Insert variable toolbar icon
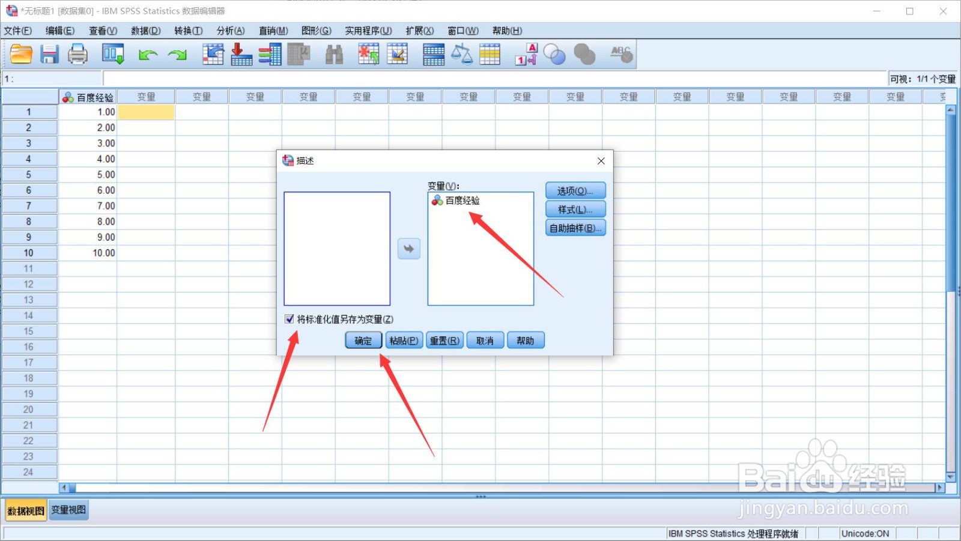Image resolution: width=961 pixels, height=541 pixels. click(x=398, y=54)
